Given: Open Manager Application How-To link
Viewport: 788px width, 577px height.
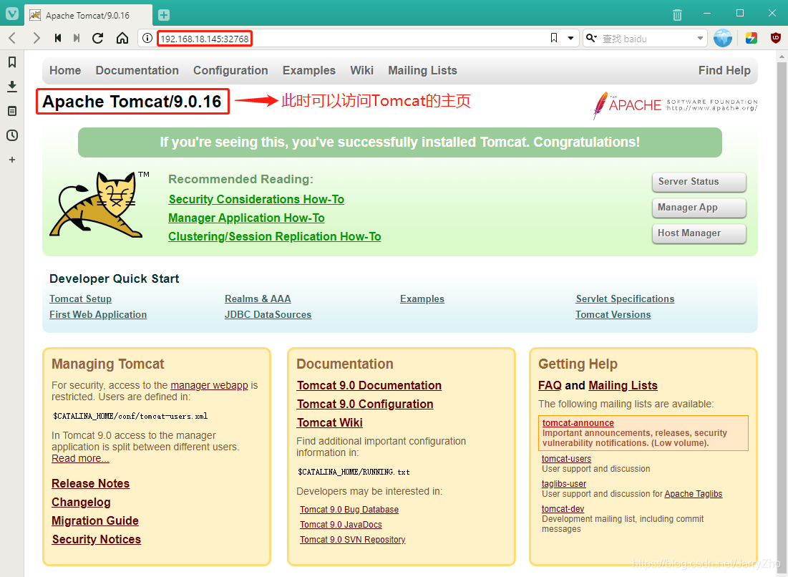Looking at the screenshot, I should coord(246,218).
